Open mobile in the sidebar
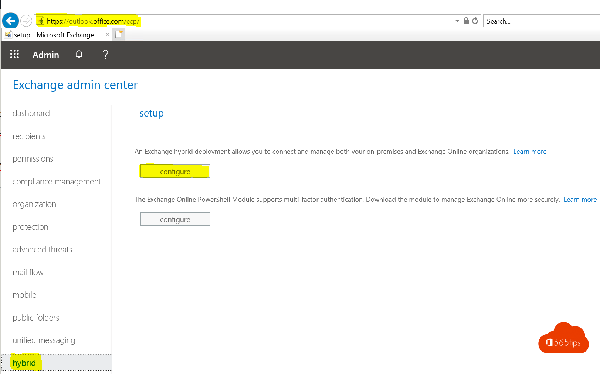600x374 pixels. 24,295
